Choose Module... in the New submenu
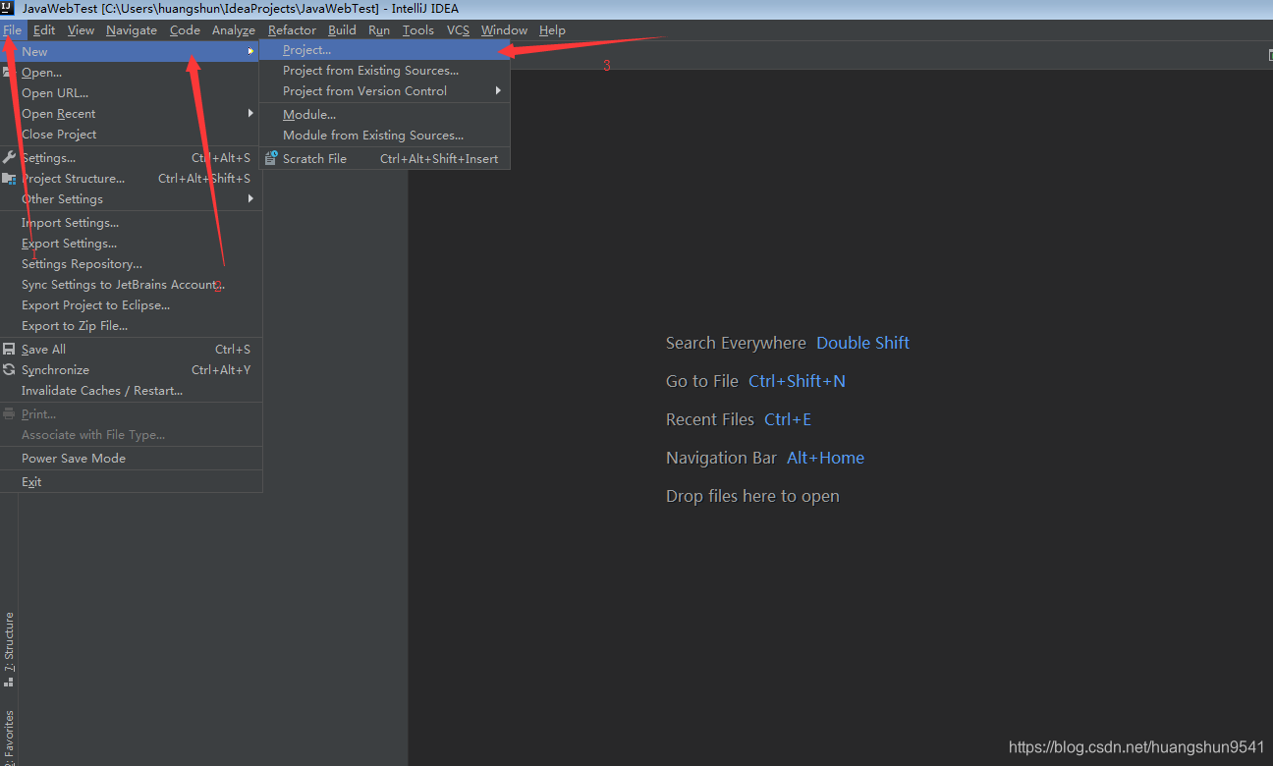The width and height of the screenshot is (1273, 766). pos(384,114)
